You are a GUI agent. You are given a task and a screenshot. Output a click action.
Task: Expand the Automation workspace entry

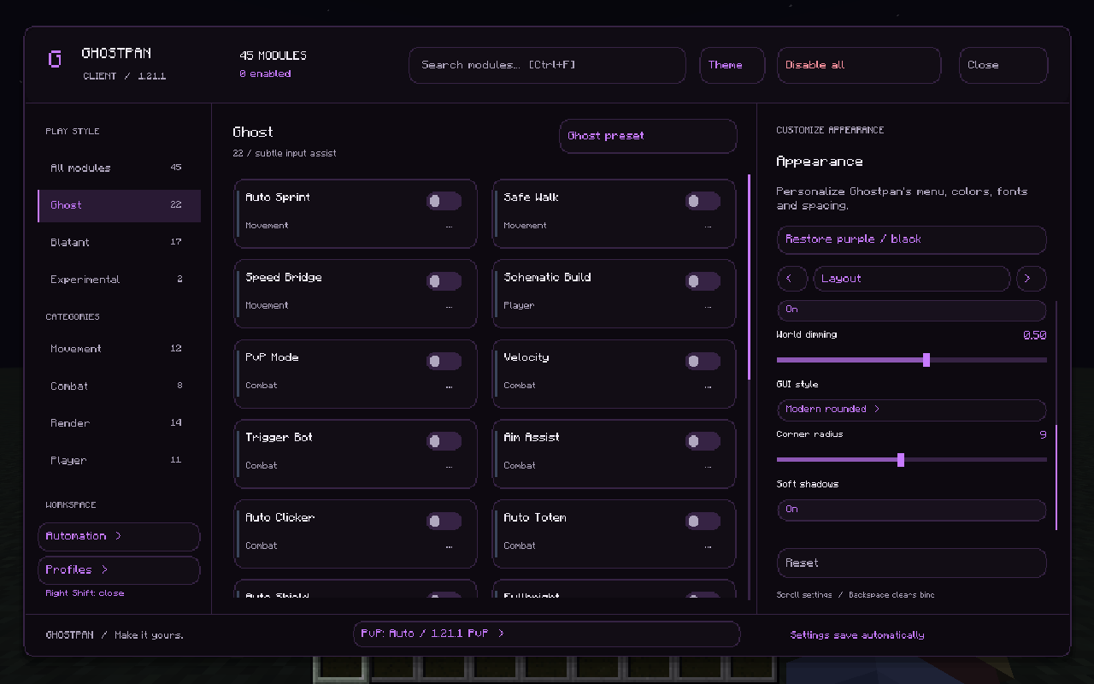point(119,536)
